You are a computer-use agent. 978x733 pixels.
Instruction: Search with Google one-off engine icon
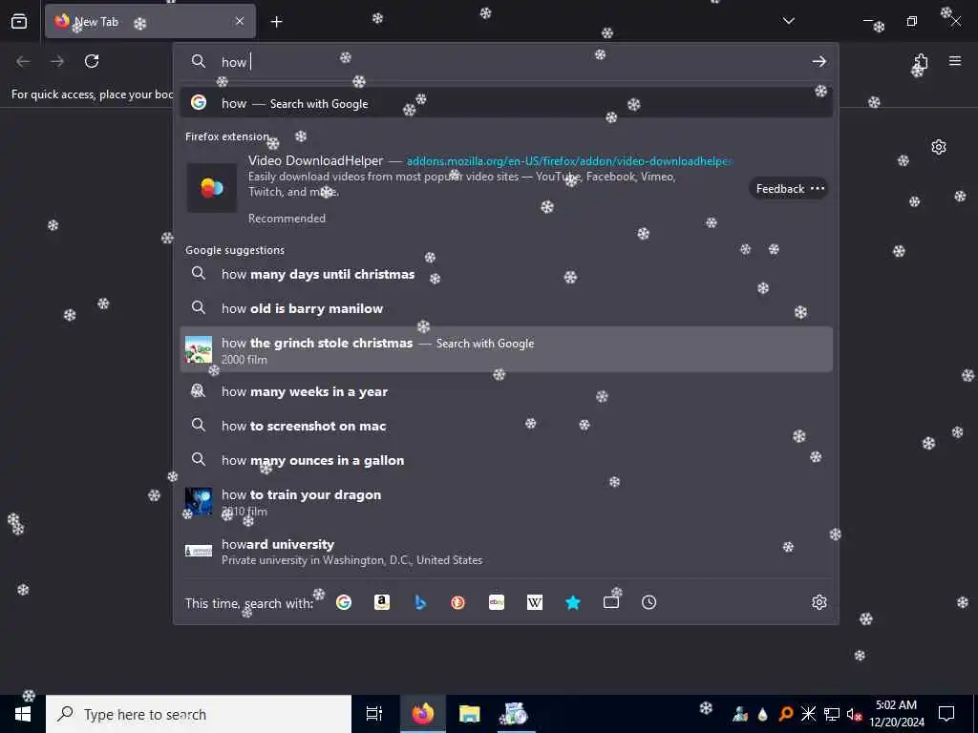pos(344,602)
